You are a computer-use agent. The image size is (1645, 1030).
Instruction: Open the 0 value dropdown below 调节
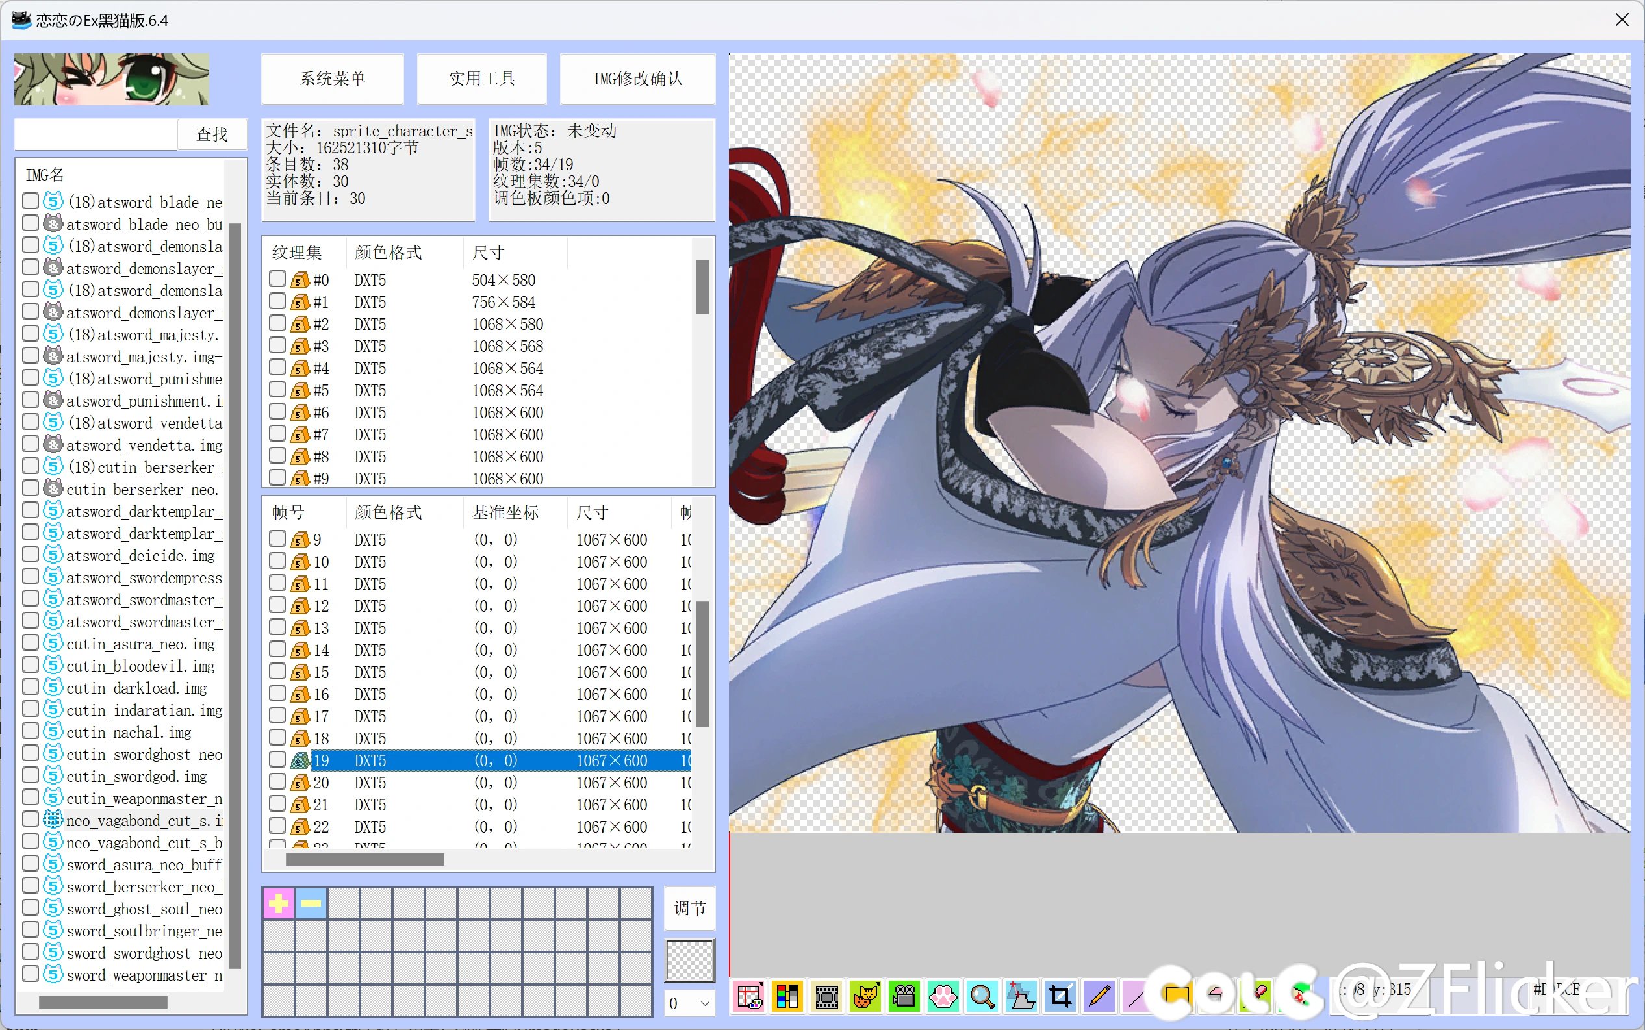point(689,1003)
